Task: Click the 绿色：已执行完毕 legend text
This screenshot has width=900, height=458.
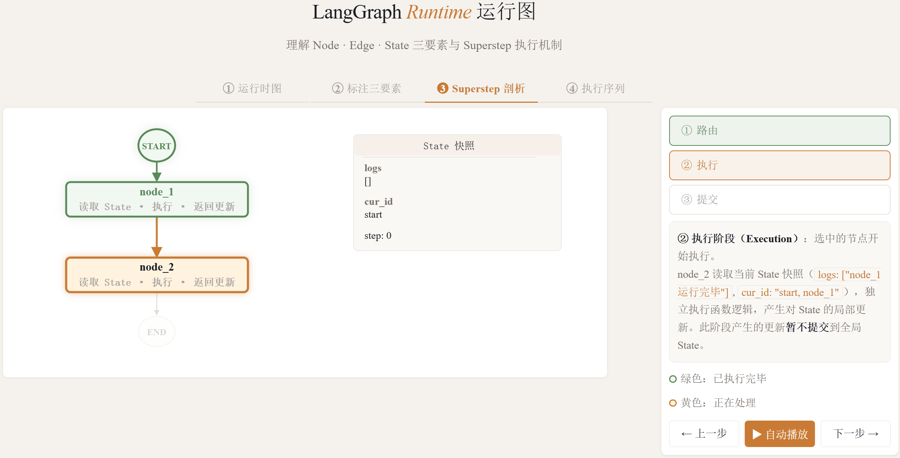Action: 724,379
